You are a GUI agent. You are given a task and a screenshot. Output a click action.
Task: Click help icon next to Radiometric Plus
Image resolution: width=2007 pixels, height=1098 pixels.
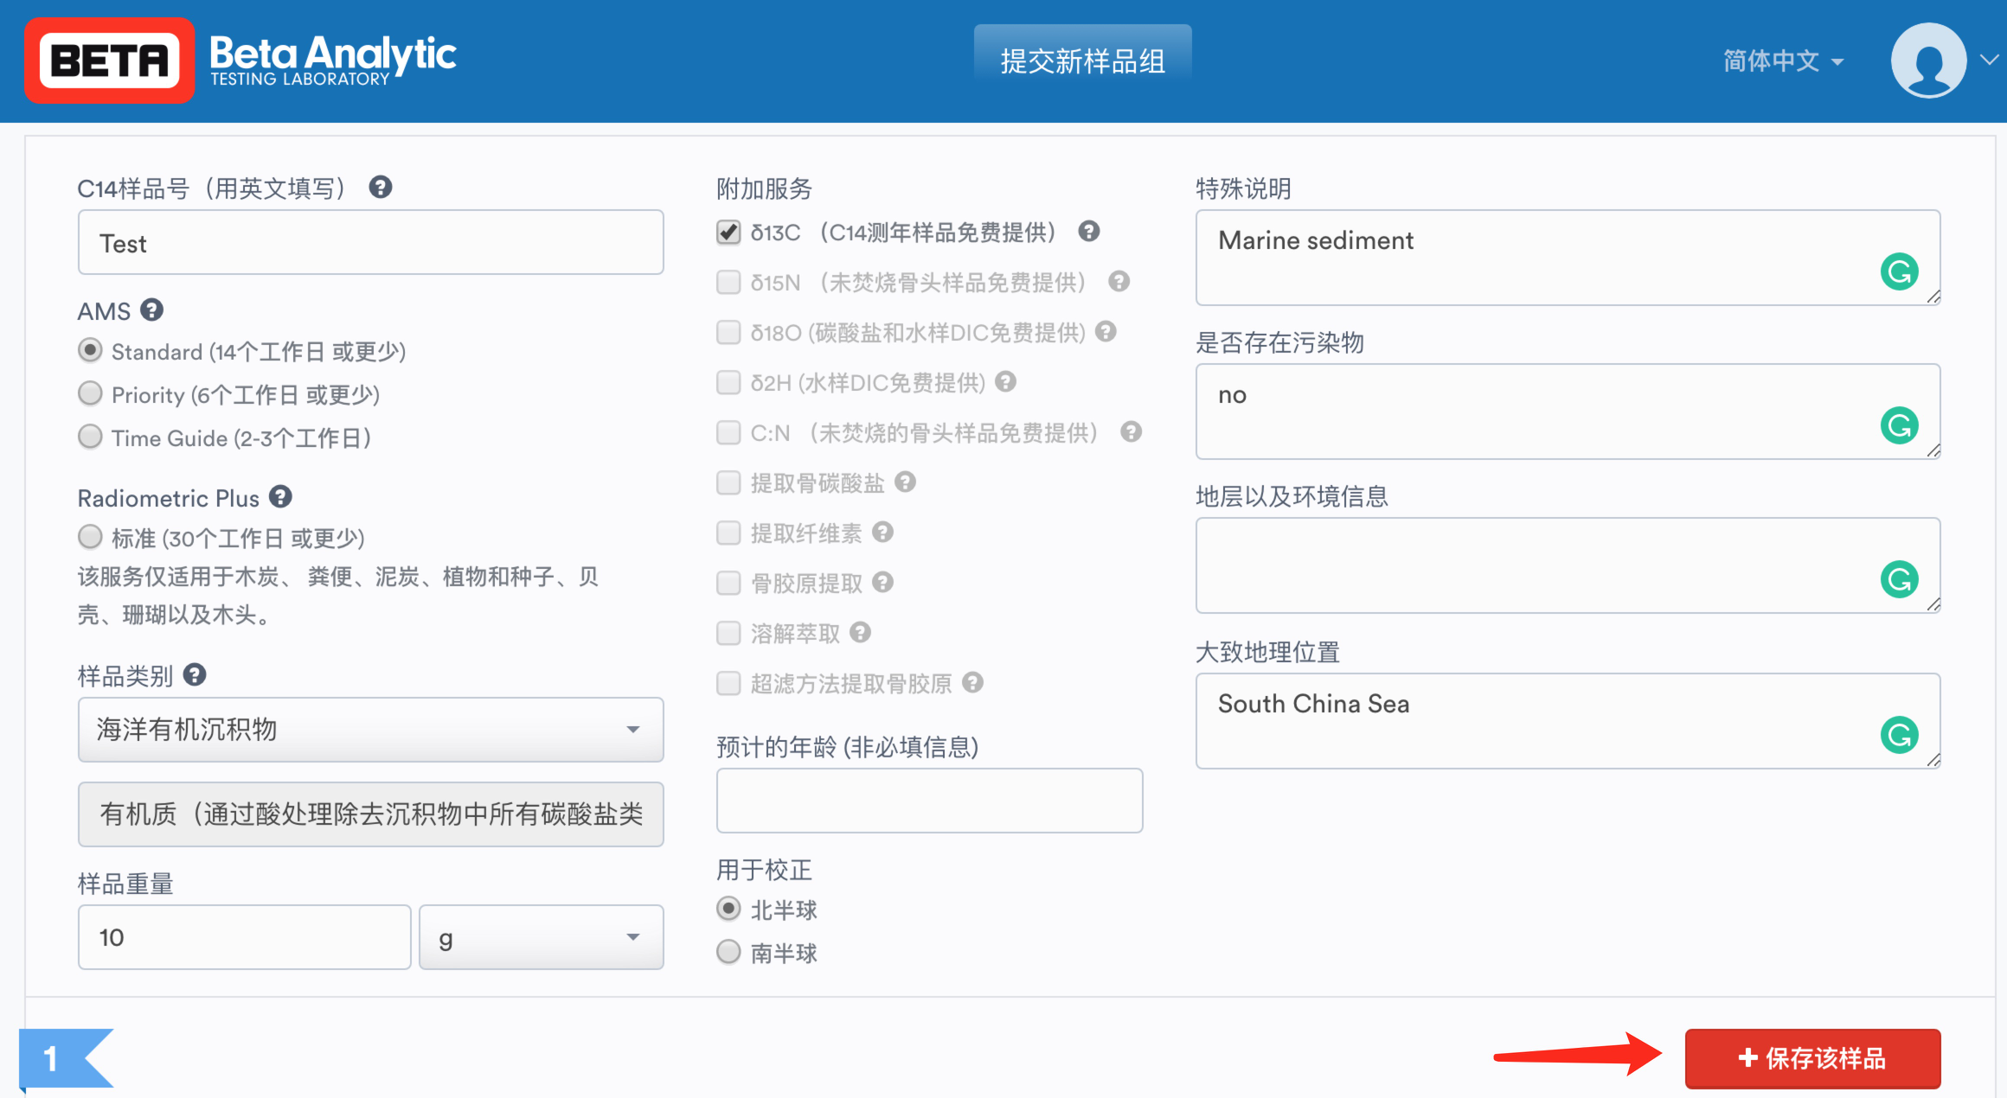[280, 496]
